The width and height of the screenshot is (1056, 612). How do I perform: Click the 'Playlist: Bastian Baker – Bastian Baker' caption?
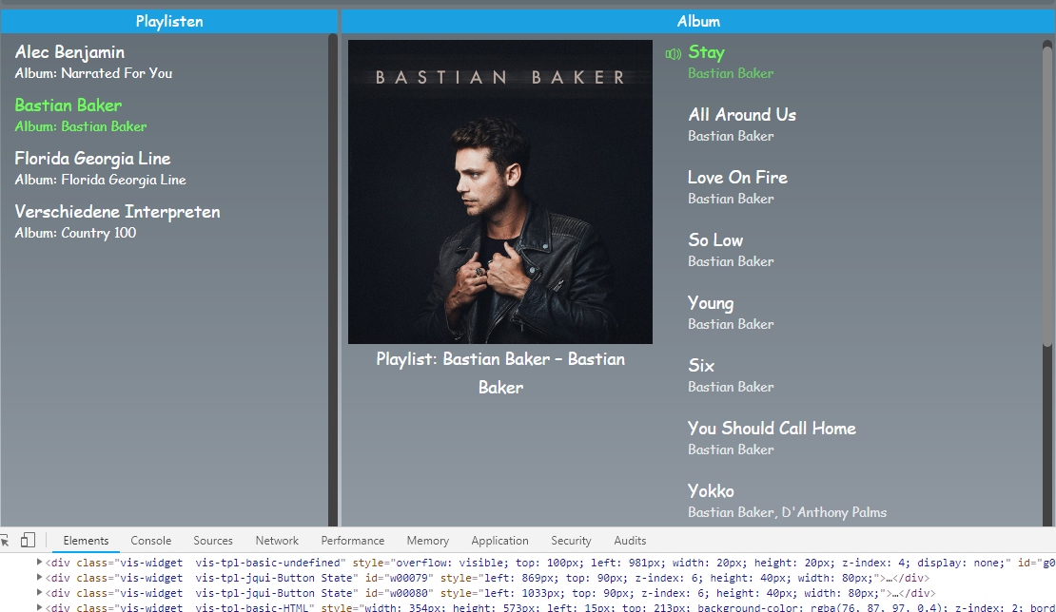[500, 373]
